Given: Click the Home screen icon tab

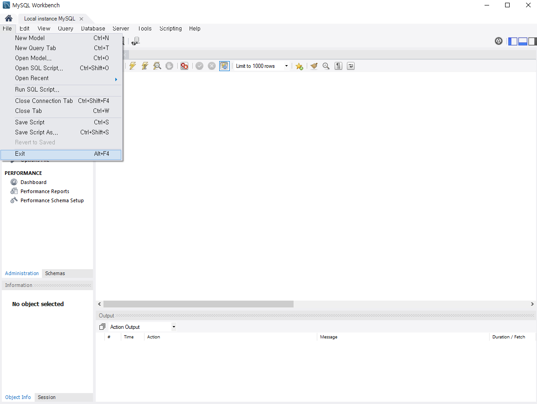Looking at the screenshot, I should (9, 19).
